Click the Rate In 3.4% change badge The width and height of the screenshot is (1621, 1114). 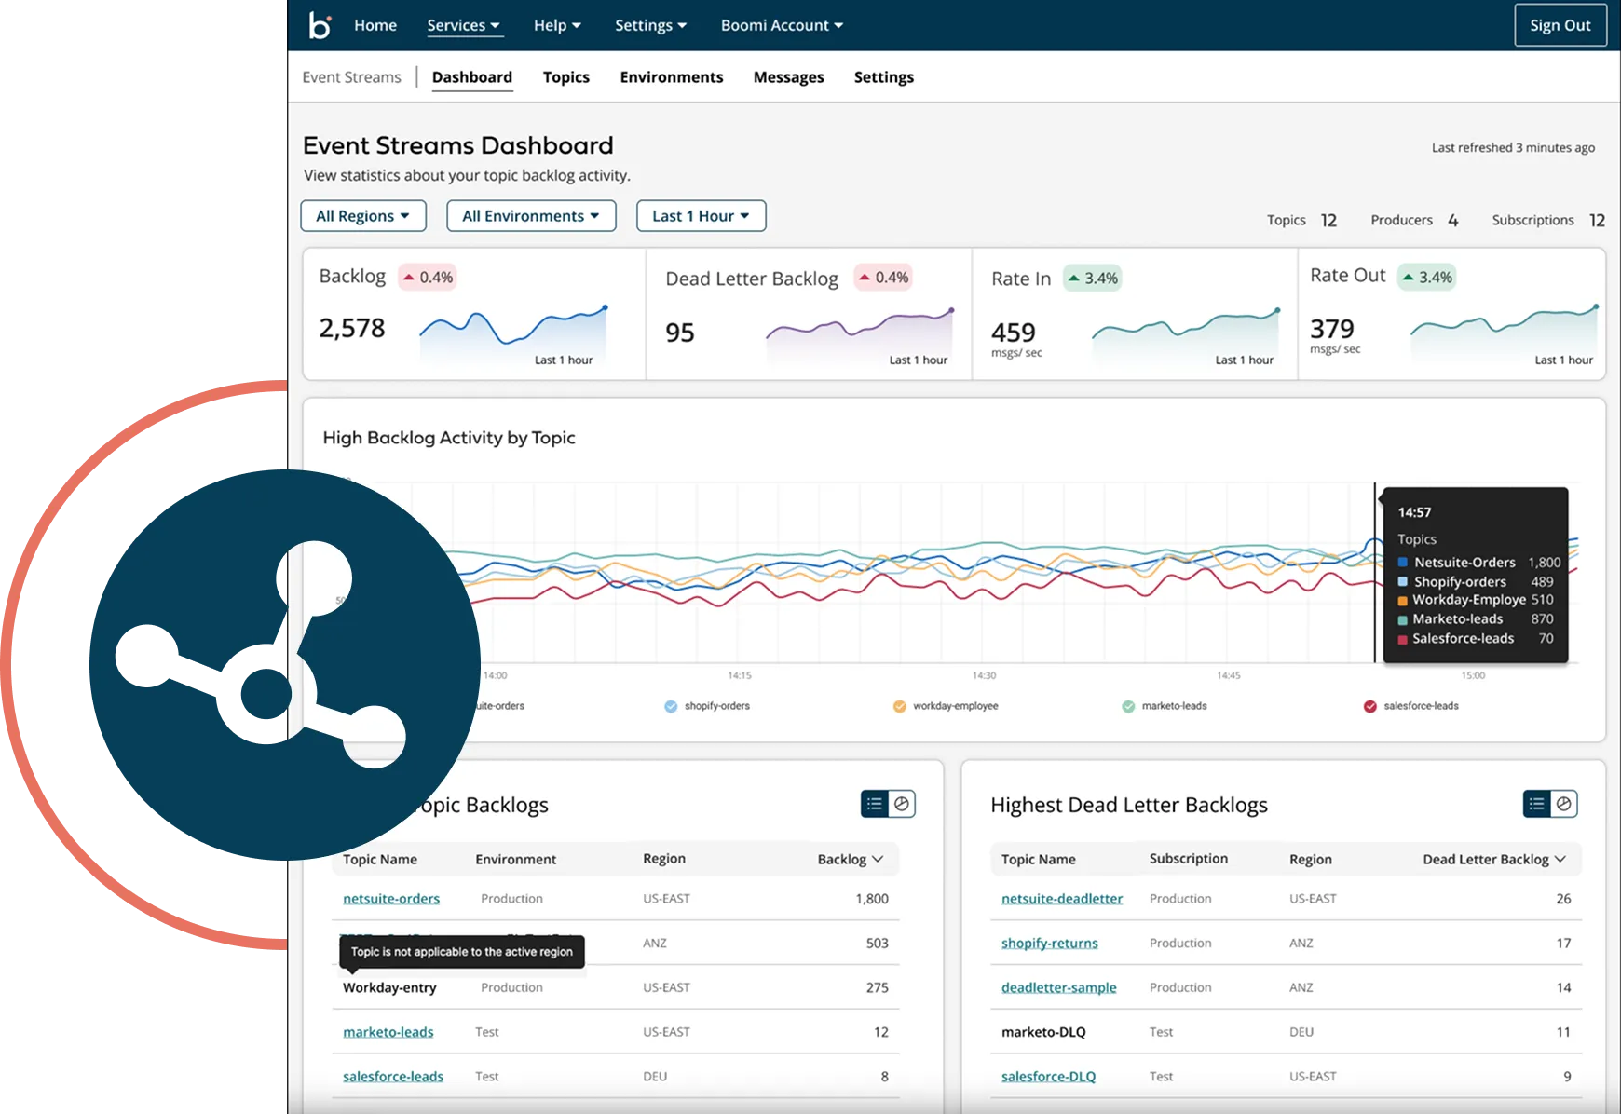click(1093, 278)
